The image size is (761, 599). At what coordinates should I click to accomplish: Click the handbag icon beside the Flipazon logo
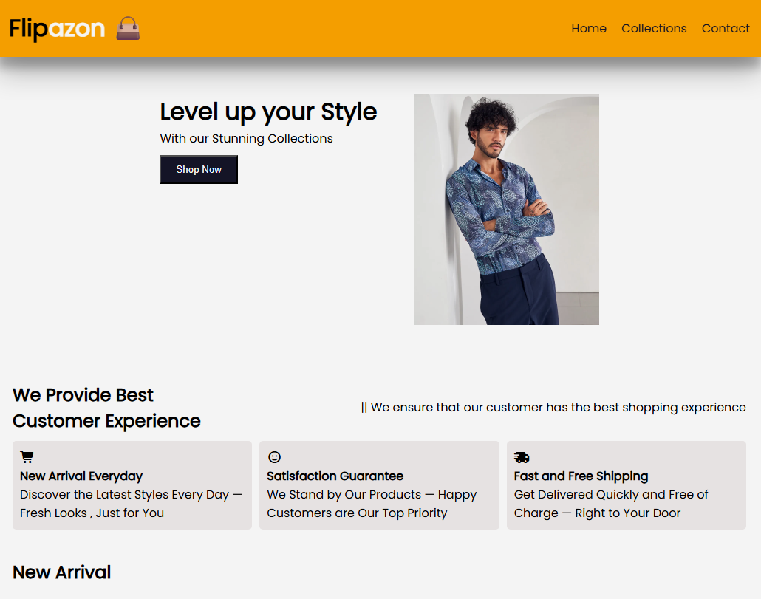128,29
